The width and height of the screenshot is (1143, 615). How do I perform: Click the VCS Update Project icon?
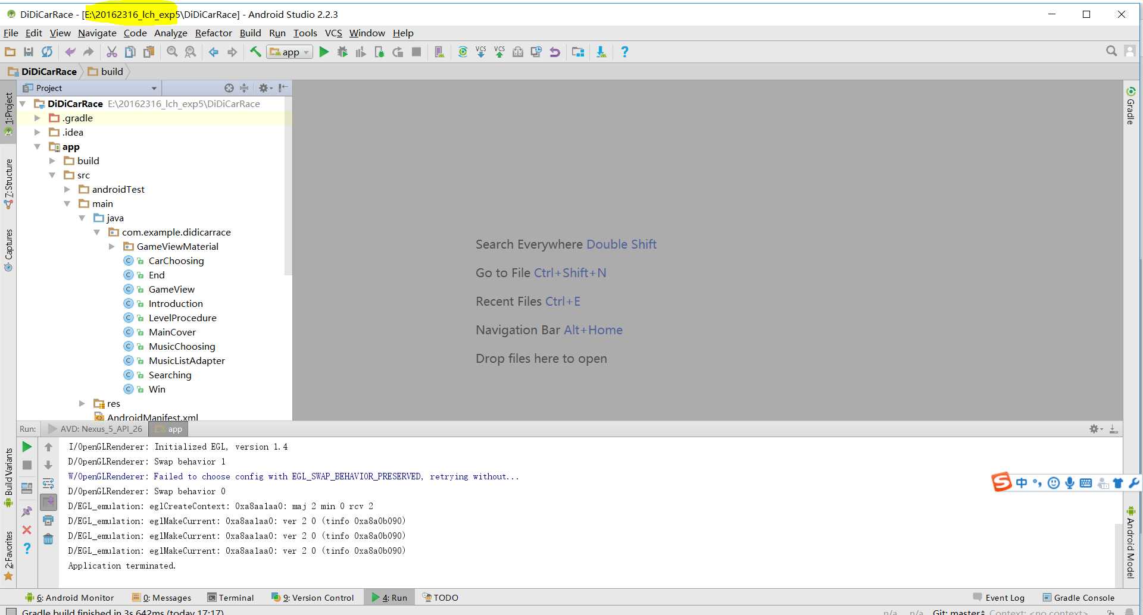[x=481, y=52]
